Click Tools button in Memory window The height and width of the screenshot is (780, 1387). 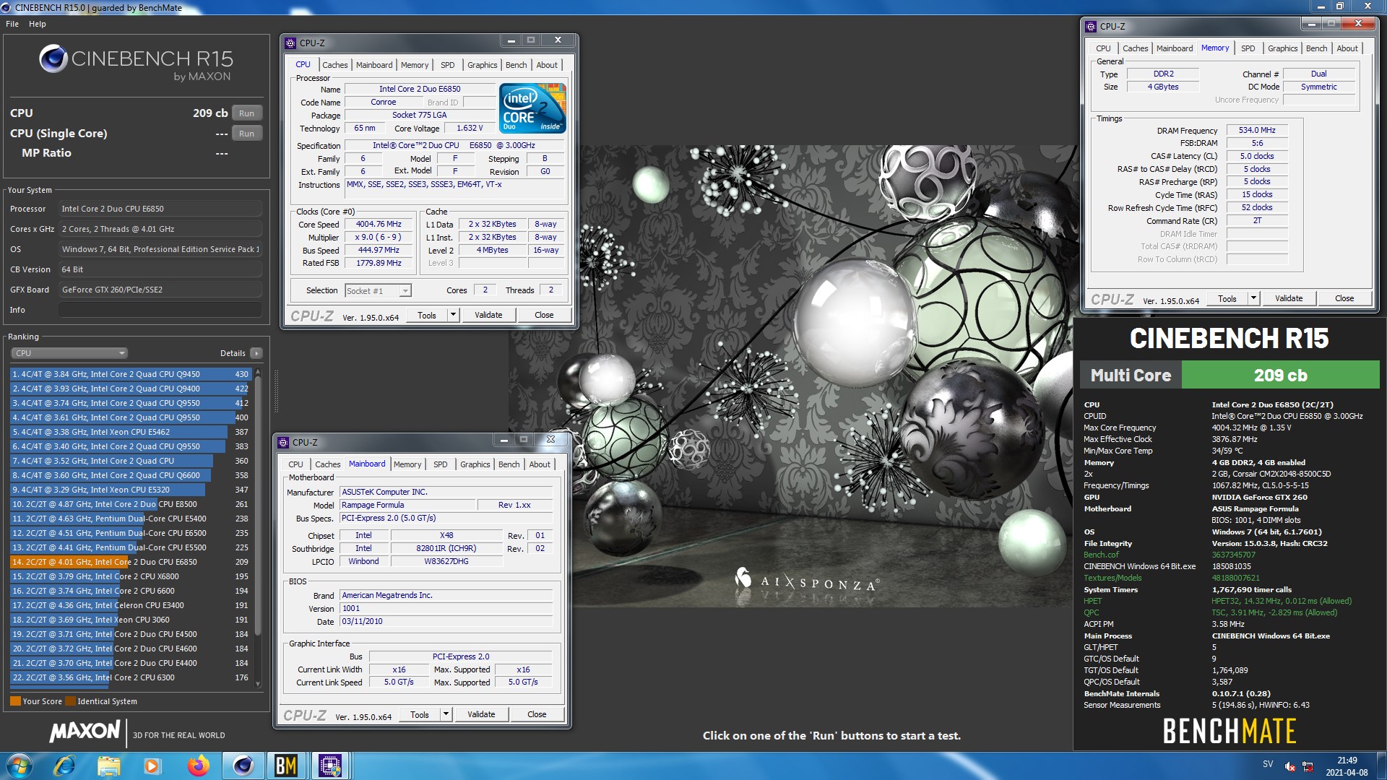pyautogui.click(x=1227, y=298)
